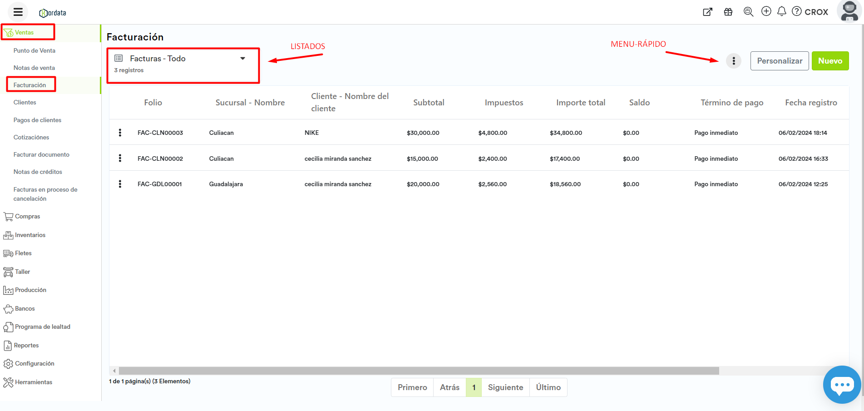The height and width of the screenshot is (411, 864).
Task: Click the search magnifier icon
Action: pyautogui.click(x=748, y=12)
